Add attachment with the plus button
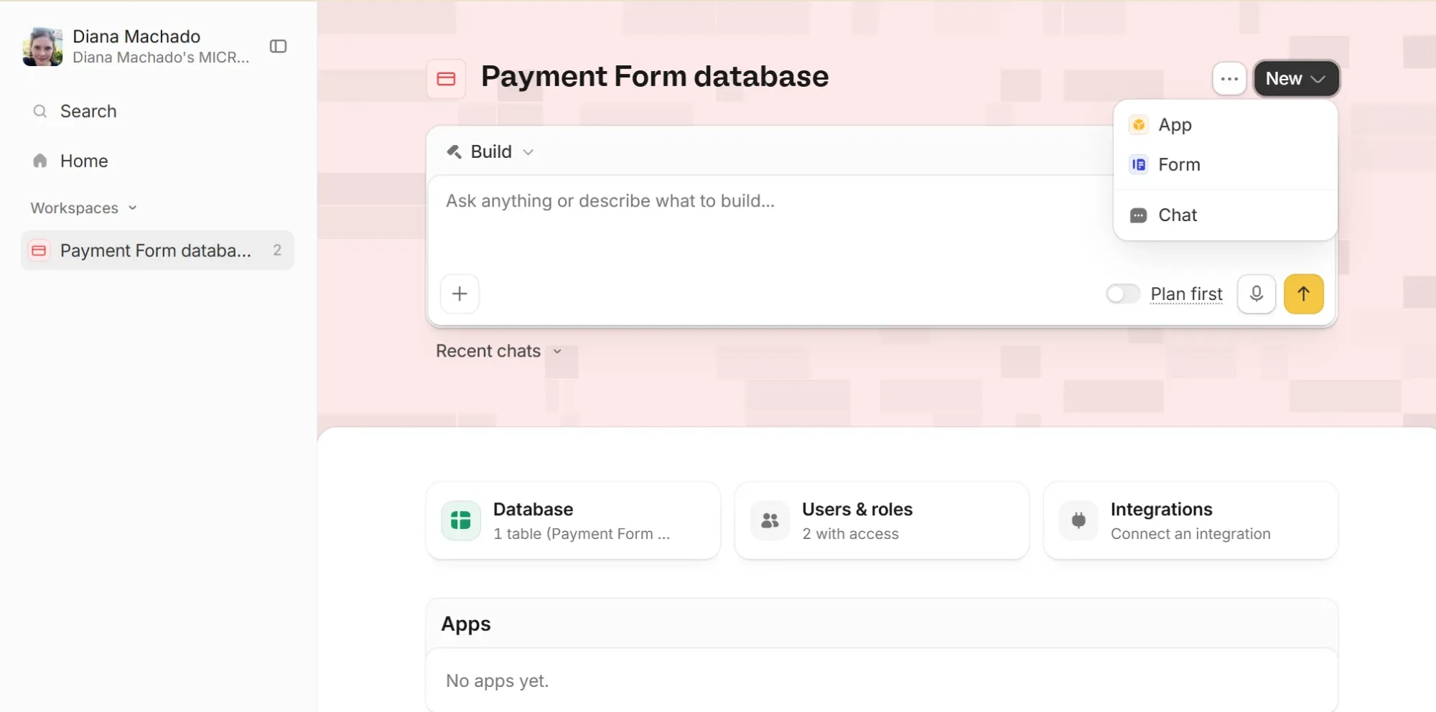Screen dimensions: 1436x712 point(460,294)
